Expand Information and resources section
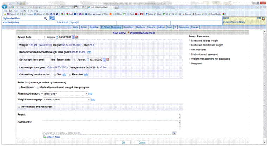The height and width of the screenshot is (146, 268). click(x=19, y=107)
